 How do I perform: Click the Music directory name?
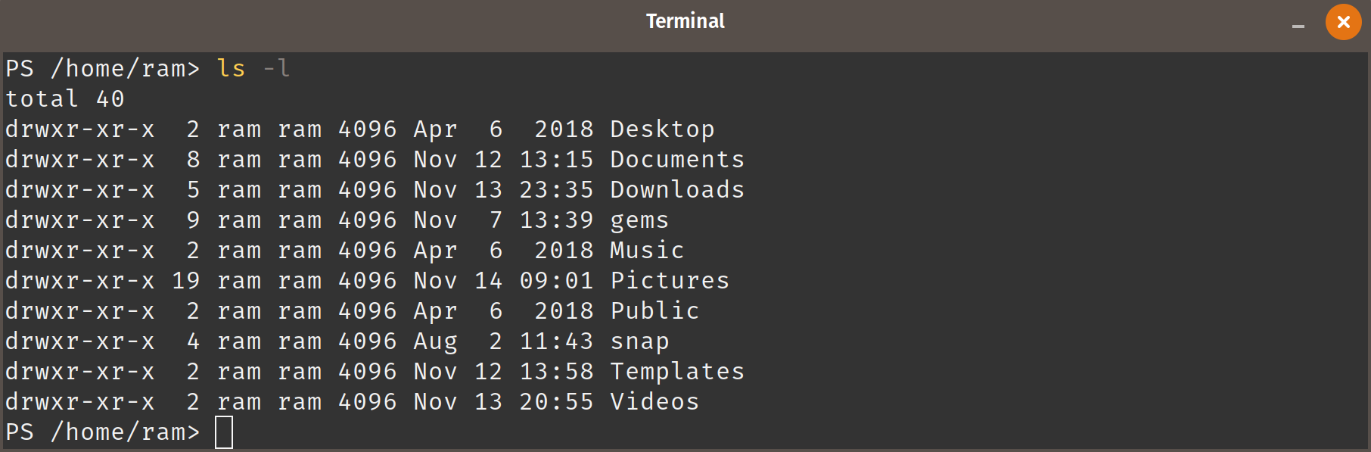[x=647, y=251]
